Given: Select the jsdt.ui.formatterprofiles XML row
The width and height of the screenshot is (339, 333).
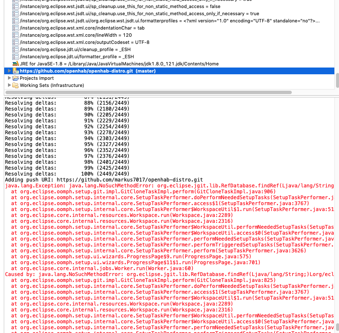Looking at the screenshot, I should [x=170, y=21].
